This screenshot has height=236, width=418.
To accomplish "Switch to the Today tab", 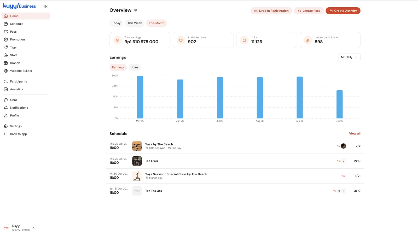I will click(x=116, y=23).
